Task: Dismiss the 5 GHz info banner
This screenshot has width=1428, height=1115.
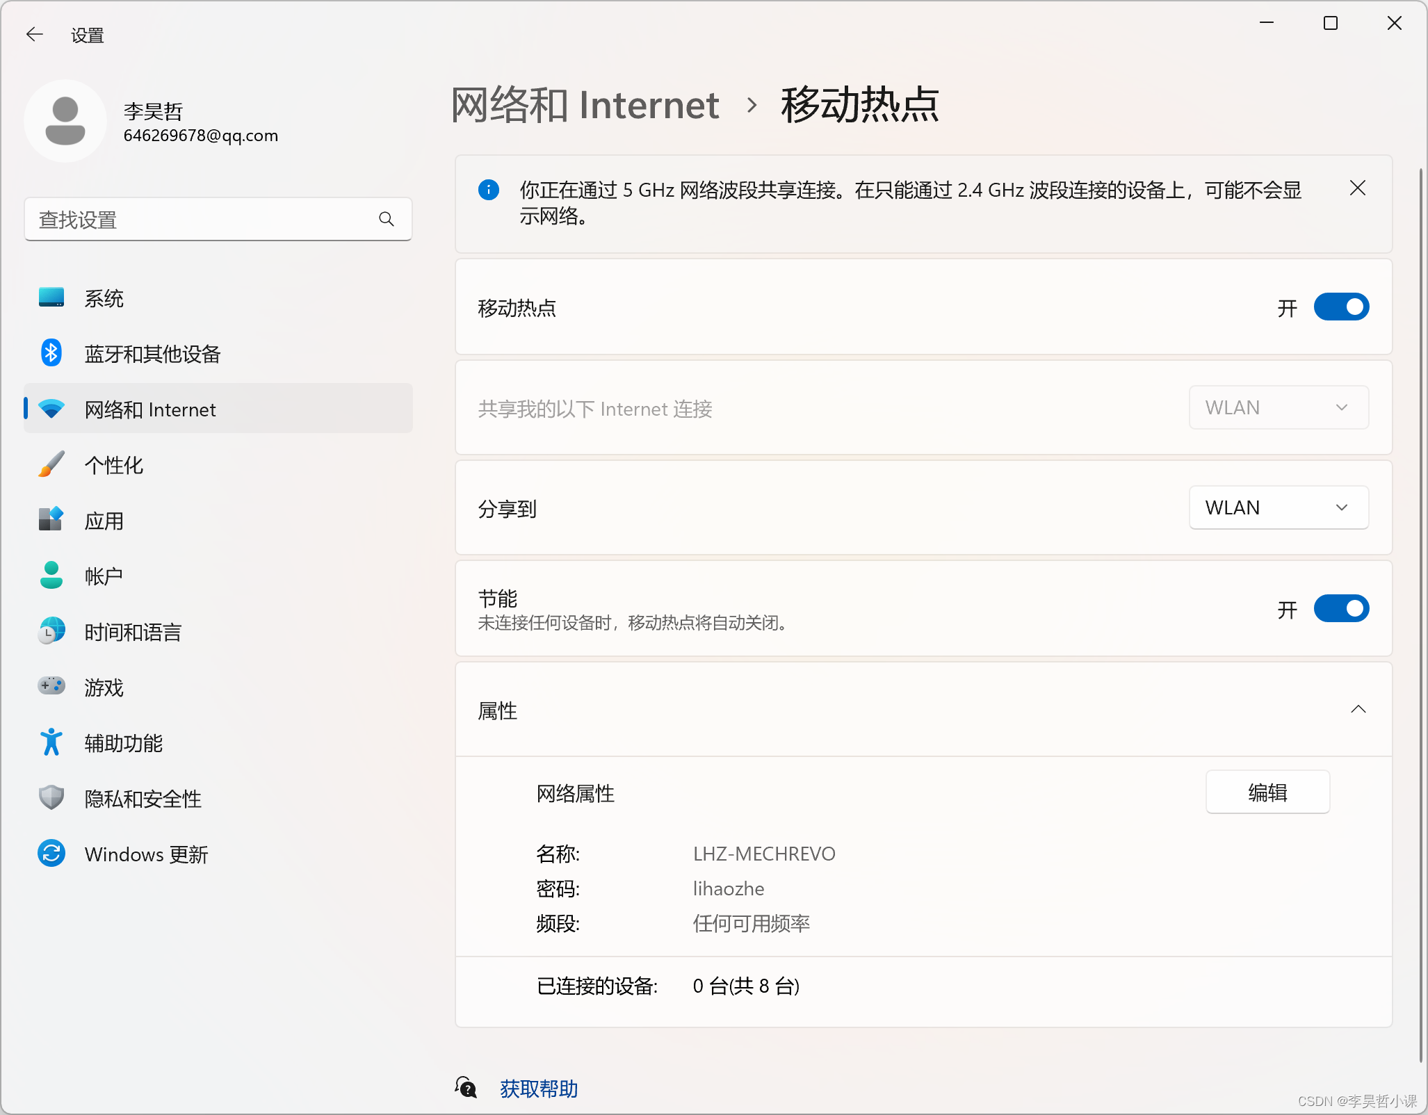Action: click(x=1357, y=188)
